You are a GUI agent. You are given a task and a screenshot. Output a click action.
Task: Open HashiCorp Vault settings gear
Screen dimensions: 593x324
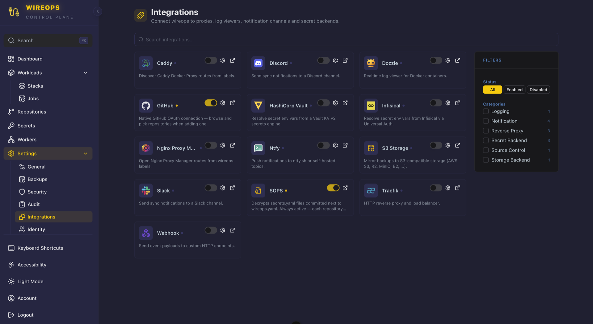pyautogui.click(x=335, y=103)
